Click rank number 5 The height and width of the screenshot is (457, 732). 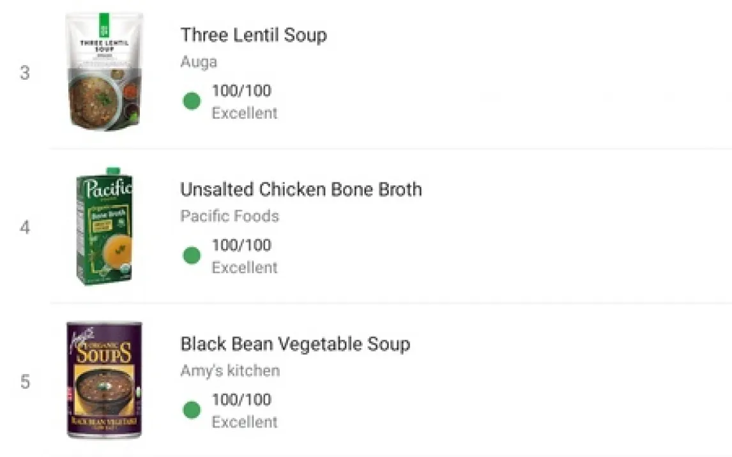[25, 382]
